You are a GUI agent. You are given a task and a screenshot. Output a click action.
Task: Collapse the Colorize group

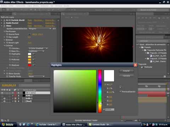(x=4, y=46)
